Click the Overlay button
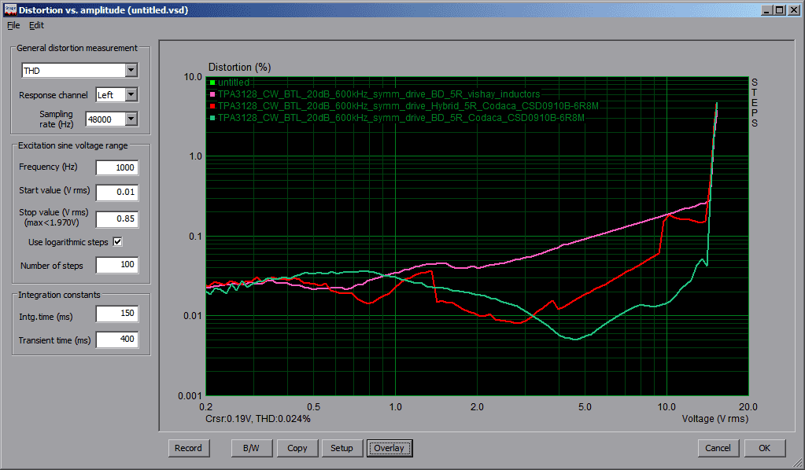 tap(389, 448)
